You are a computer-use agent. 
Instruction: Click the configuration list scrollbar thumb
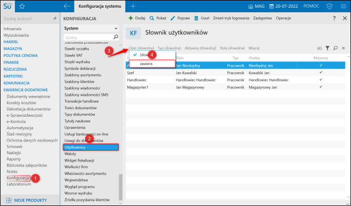pyautogui.click(x=121, y=187)
